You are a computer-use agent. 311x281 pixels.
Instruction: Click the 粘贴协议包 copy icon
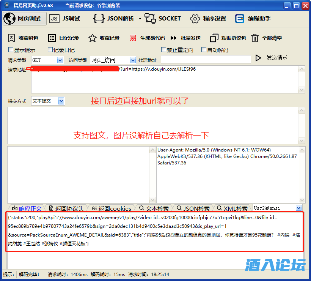point(214,38)
